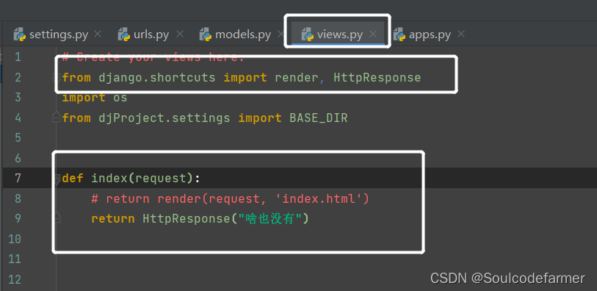Select the models.py tab
The width and height of the screenshot is (597, 291).
[243, 35]
